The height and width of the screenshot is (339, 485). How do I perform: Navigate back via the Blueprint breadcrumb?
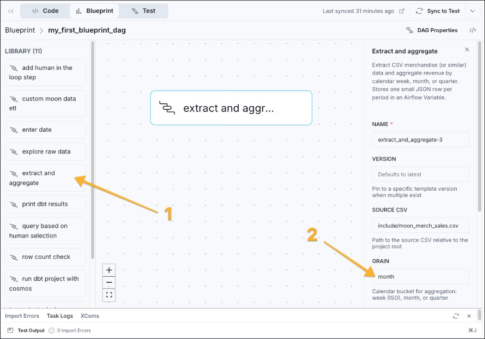click(20, 30)
